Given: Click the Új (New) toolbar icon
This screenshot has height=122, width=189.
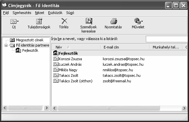Looking at the screenshot, I should pos(13,21).
